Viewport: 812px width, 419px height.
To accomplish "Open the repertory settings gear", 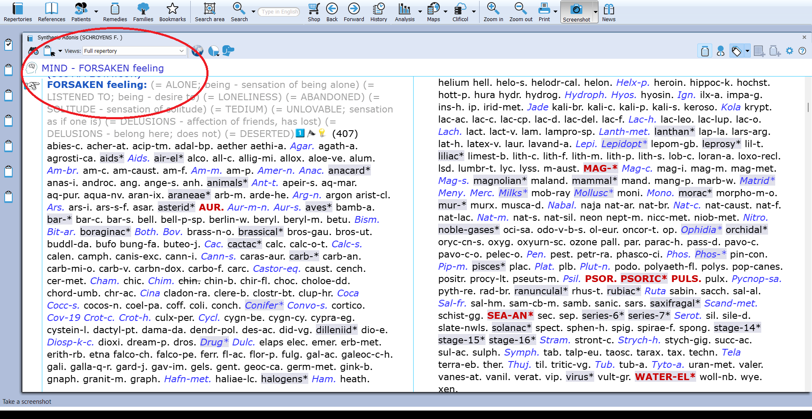I will 790,51.
